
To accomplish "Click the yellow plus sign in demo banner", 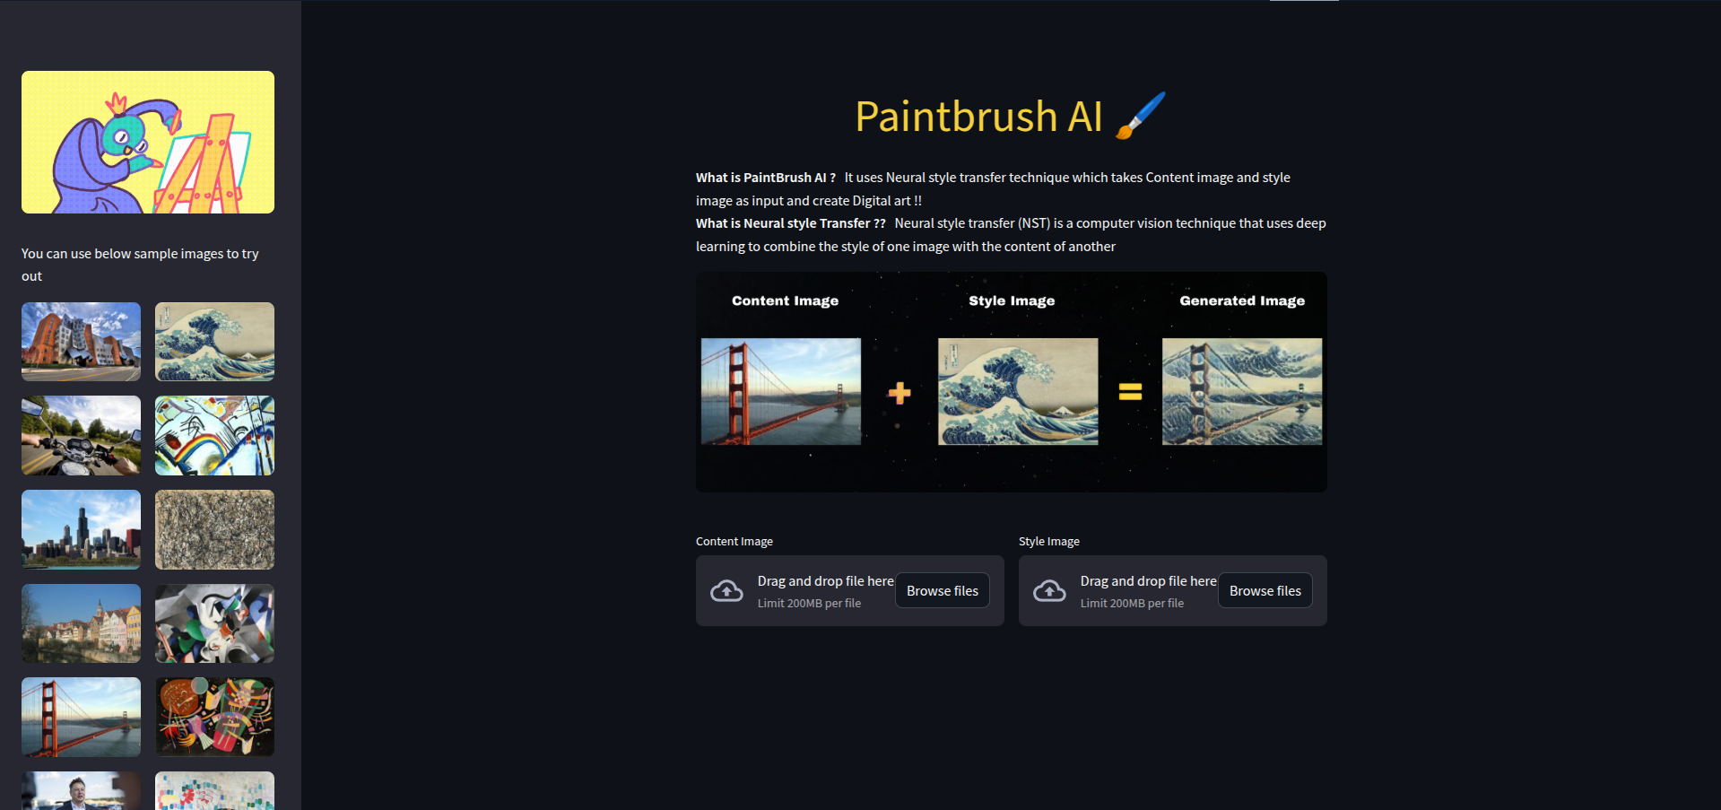I will tap(900, 393).
